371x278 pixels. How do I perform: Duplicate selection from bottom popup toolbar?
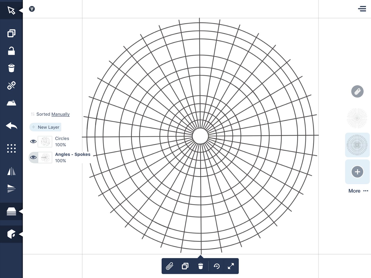pyautogui.click(x=185, y=266)
